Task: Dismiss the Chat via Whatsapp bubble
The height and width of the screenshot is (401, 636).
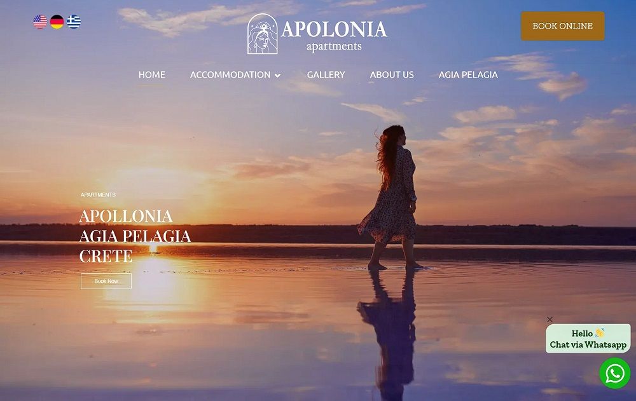Action: [550, 320]
